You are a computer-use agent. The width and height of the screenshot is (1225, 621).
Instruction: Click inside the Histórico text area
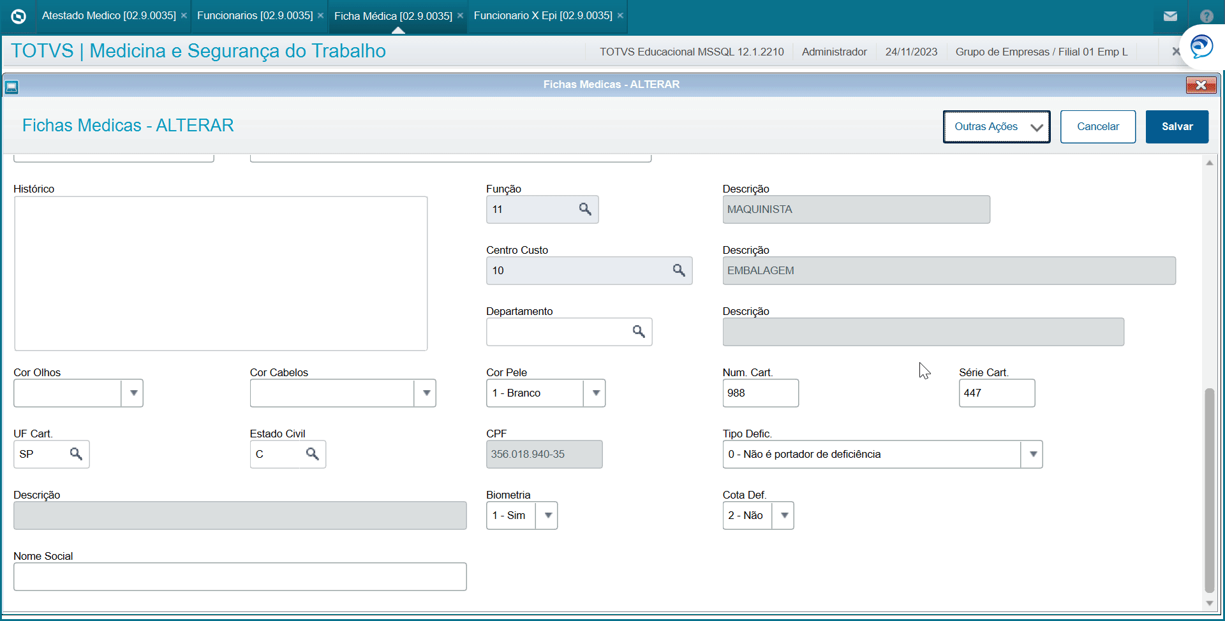221,274
